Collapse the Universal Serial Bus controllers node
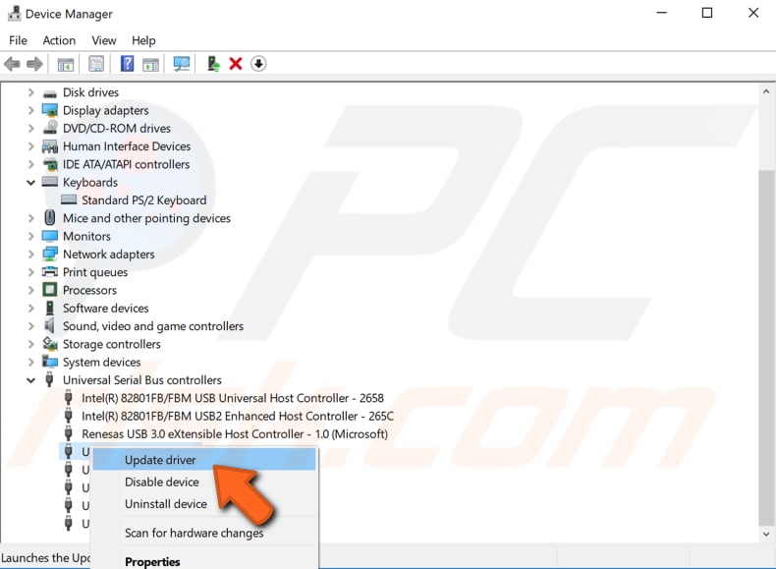This screenshot has width=776, height=569. pyautogui.click(x=30, y=380)
